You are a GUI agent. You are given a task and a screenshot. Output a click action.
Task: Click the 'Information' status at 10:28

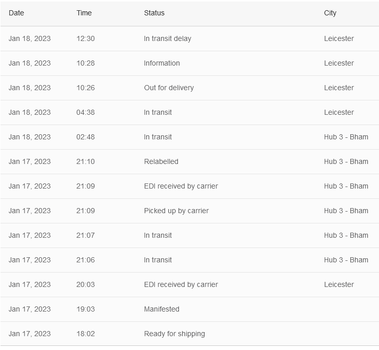click(162, 63)
